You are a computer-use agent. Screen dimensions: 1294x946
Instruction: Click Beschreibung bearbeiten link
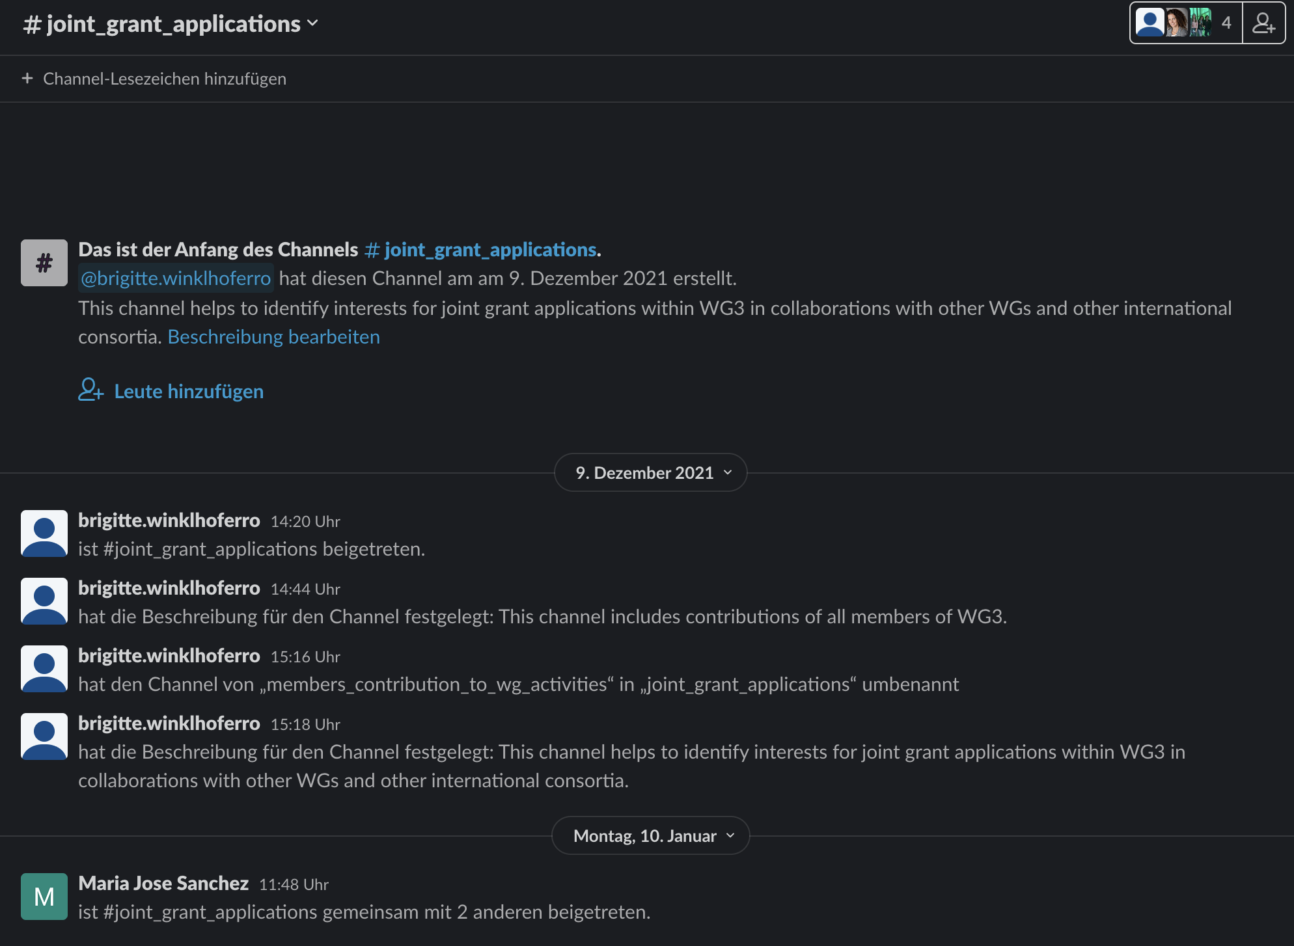(273, 337)
